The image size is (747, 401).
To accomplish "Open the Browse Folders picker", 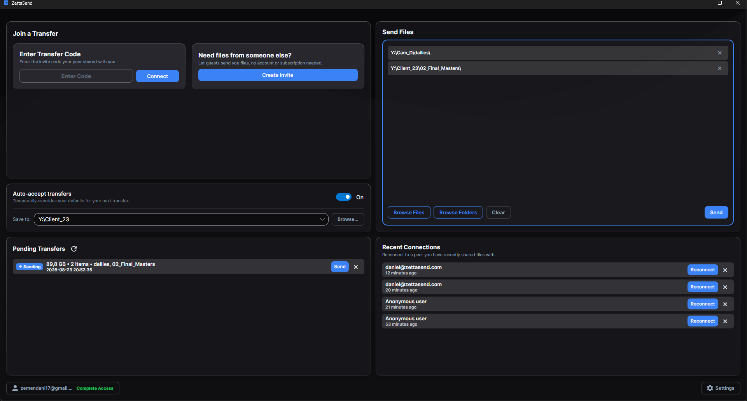I will click(458, 212).
